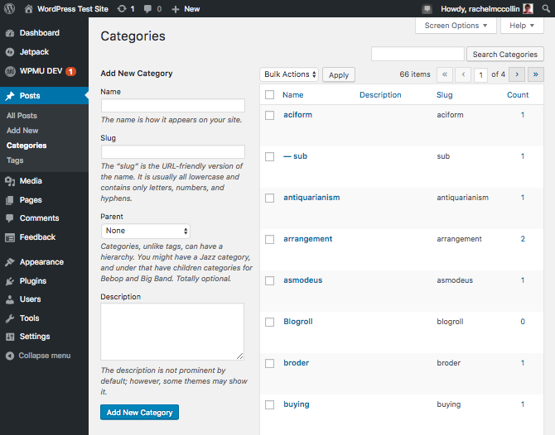Go to Tags submenu under Posts
This screenshot has width=555, height=435.
click(15, 160)
